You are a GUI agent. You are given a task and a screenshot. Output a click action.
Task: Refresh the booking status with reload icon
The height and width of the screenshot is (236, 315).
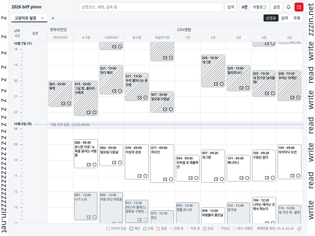tap(299, 229)
